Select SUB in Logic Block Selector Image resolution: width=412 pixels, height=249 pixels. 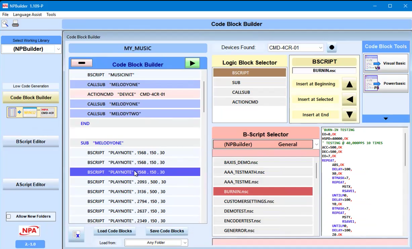(x=249, y=82)
